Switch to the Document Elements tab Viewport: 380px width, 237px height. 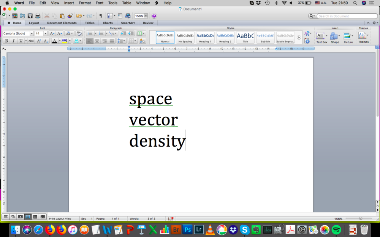point(62,23)
